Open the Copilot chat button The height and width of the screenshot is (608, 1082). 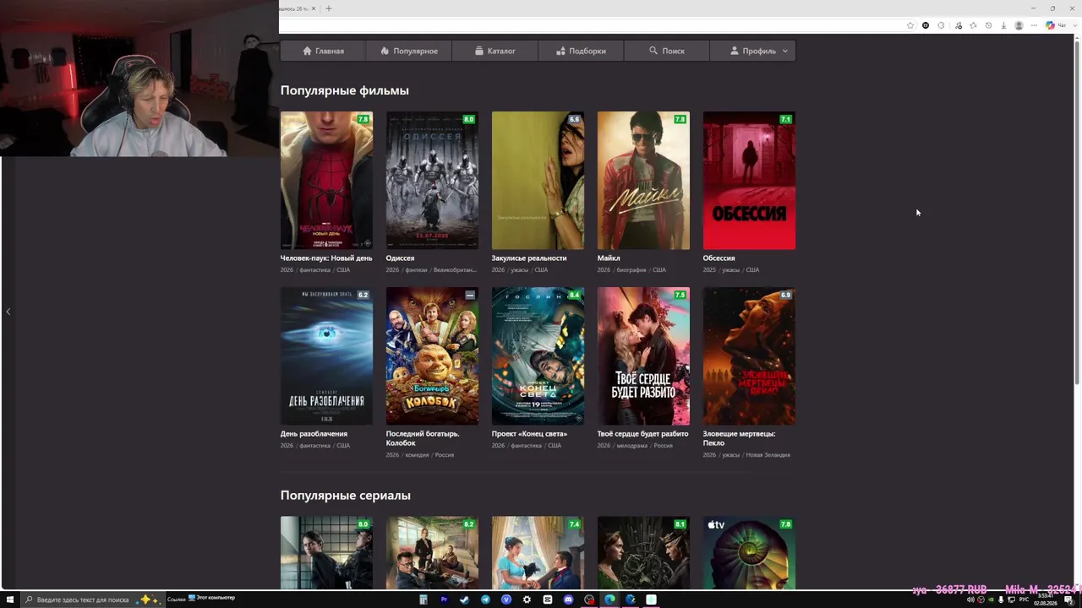1055,25
